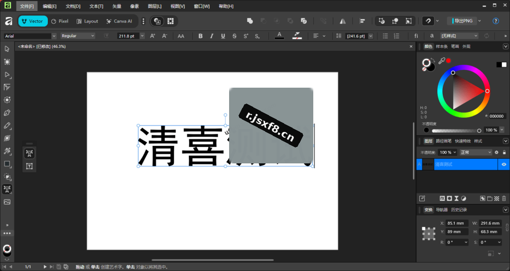Open the layer settings gear icon
This screenshot has height=271, width=510.
click(497, 152)
